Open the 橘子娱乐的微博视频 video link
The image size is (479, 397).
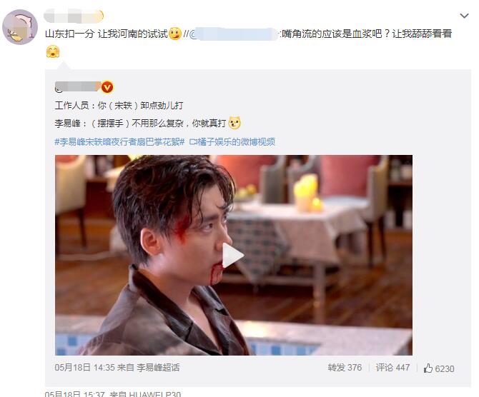[x=232, y=142]
